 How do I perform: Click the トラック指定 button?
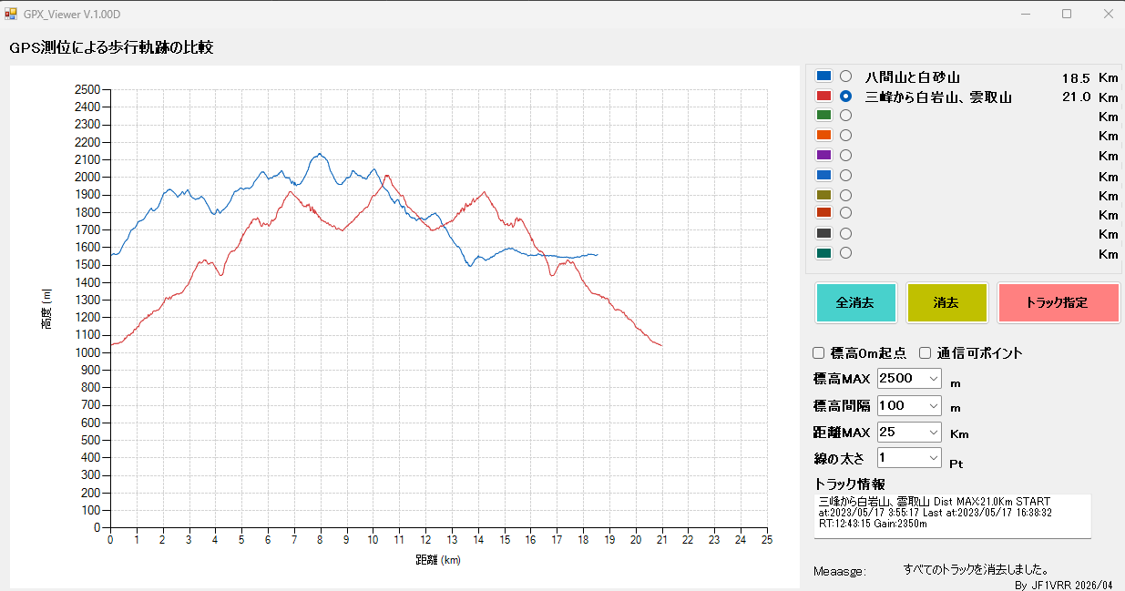(x=1058, y=302)
